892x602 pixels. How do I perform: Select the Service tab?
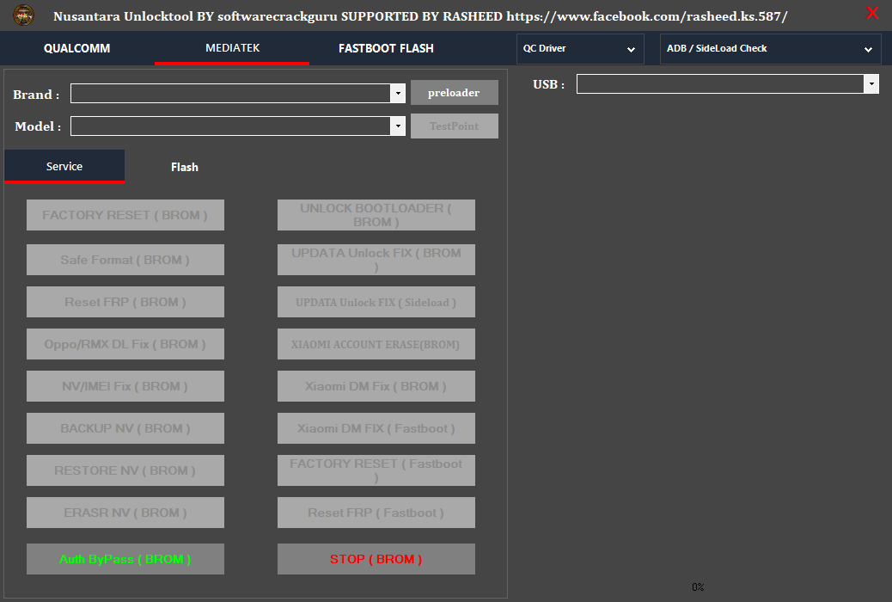pos(64,167)
